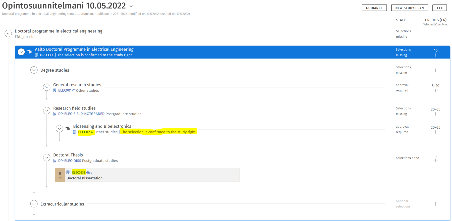The height and width of the screenshot is (221, 452).
Task: Click the document icon beside ELEC901-Y
Action: [55, 90]
